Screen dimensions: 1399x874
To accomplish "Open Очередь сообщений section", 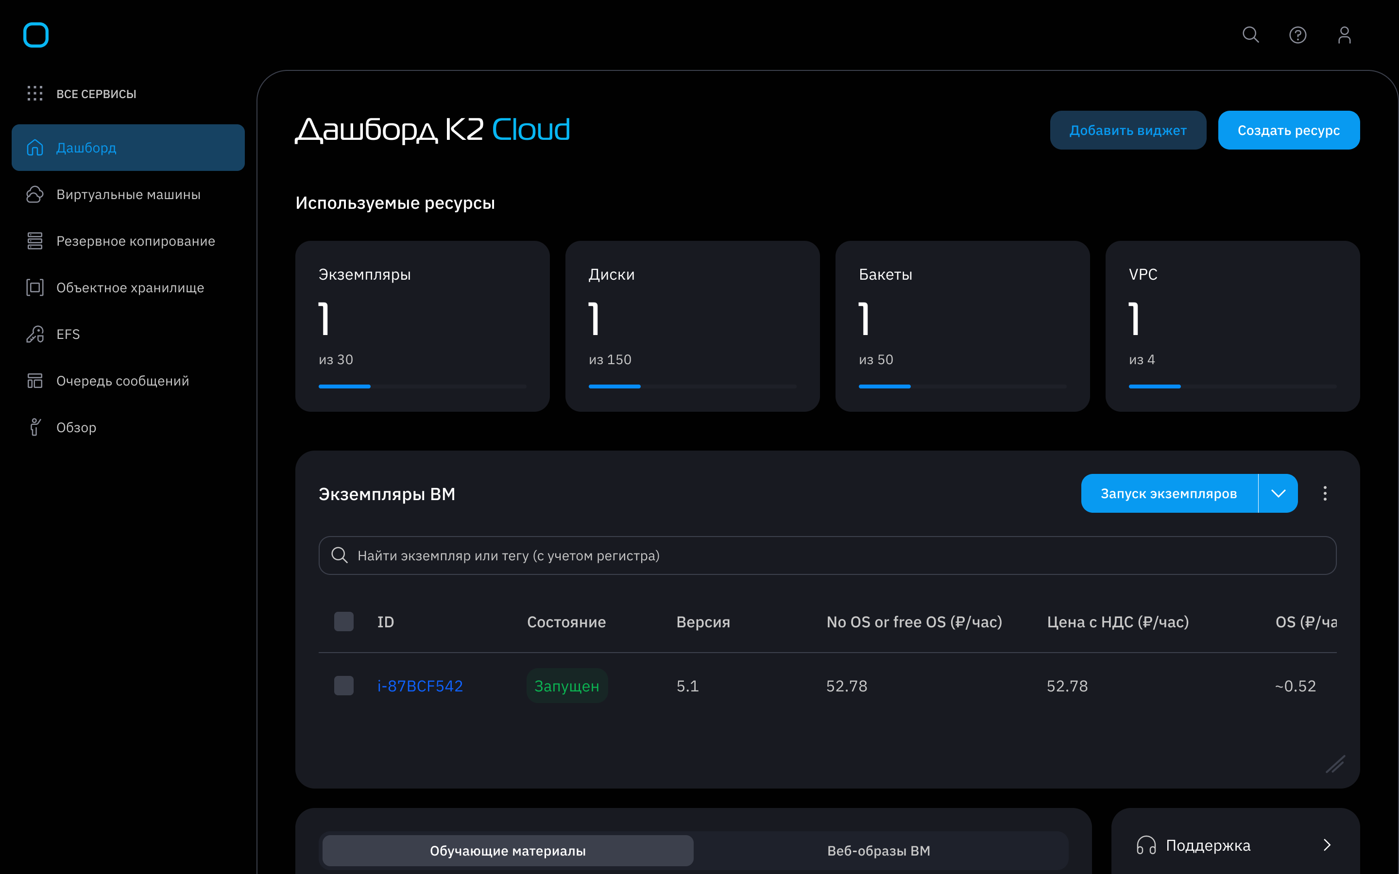I will coord(128,381).
